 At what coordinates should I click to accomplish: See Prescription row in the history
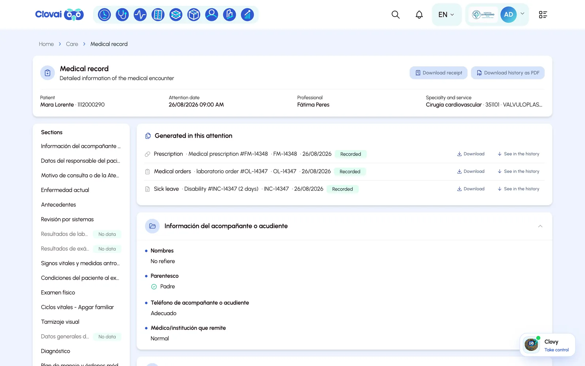click(518, 154)
